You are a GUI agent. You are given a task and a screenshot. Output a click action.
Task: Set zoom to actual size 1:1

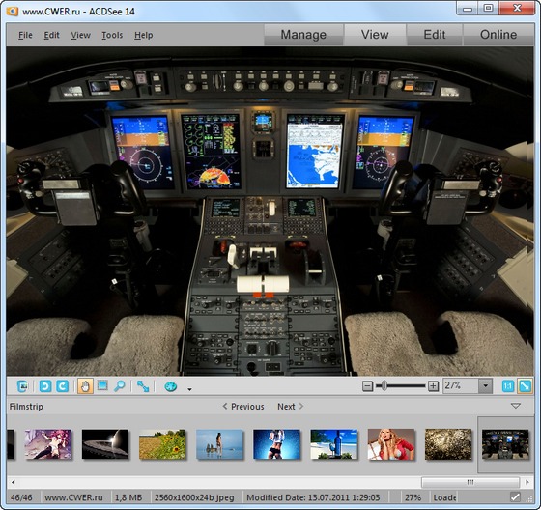[x=508, y=386]
